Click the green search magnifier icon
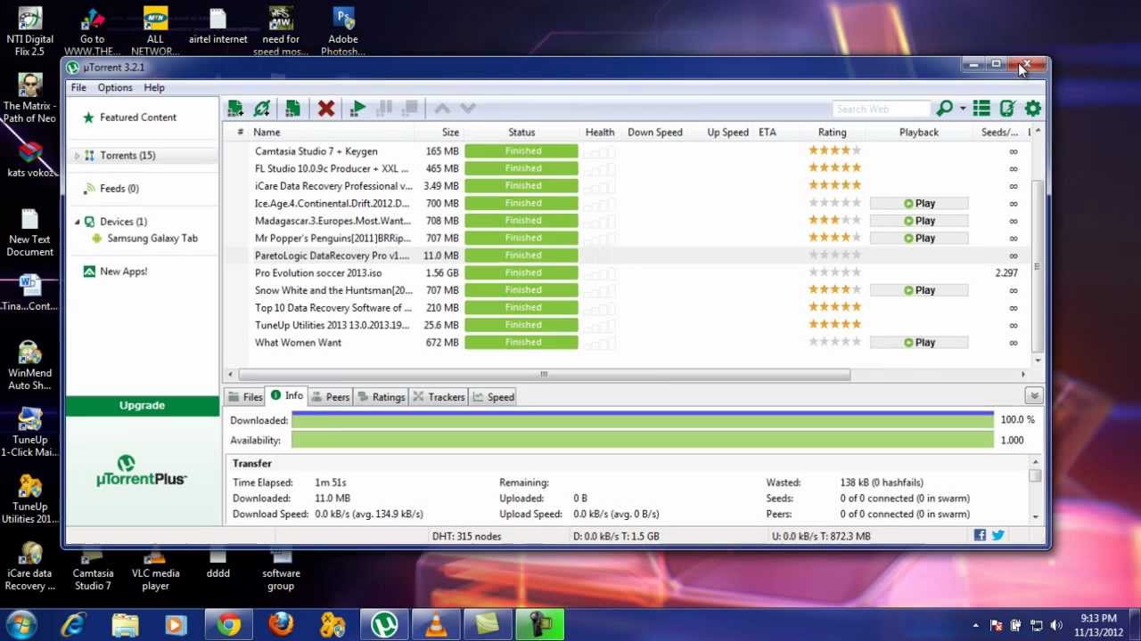Screen dimensions: 1141x641 tap(944, 109)
